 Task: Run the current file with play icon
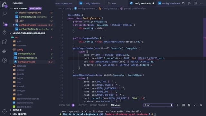tap(189, 3)
